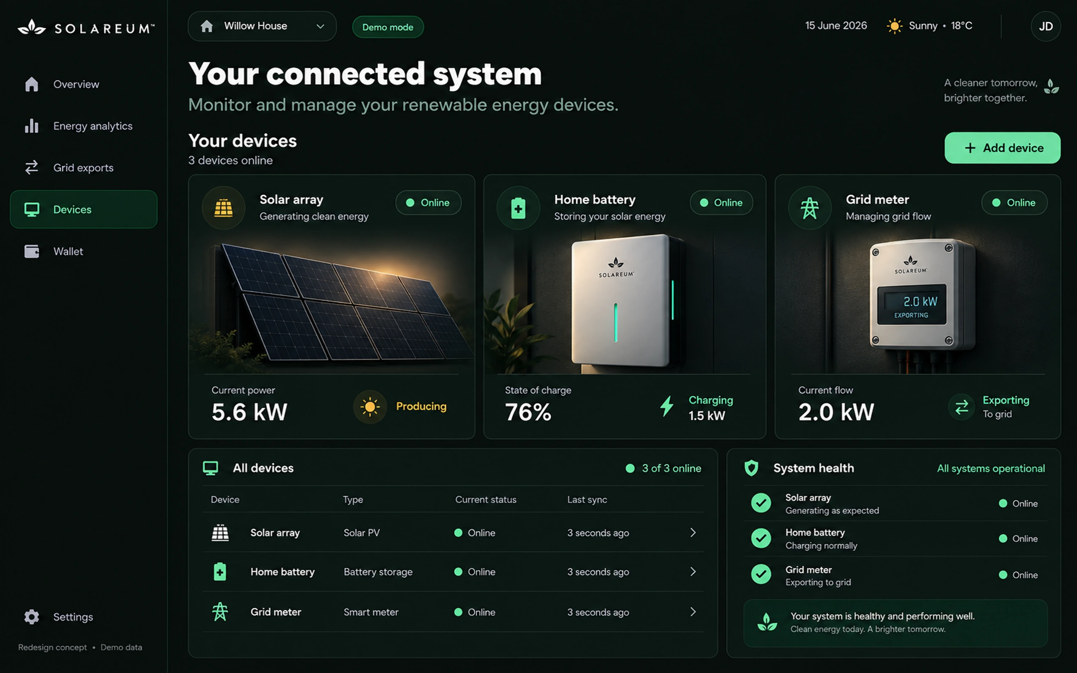
Task: Click the Energy analytics bar chart icon
Action: pos(32,126)
